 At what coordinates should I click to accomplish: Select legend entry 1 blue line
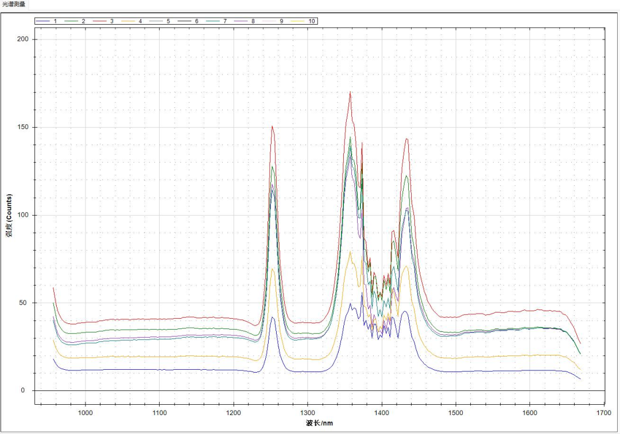point(47,21)
